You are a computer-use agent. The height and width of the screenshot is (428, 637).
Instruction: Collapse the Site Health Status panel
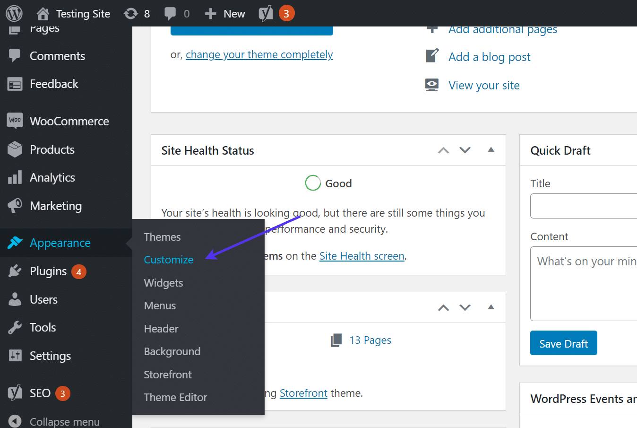pos(491,150)
